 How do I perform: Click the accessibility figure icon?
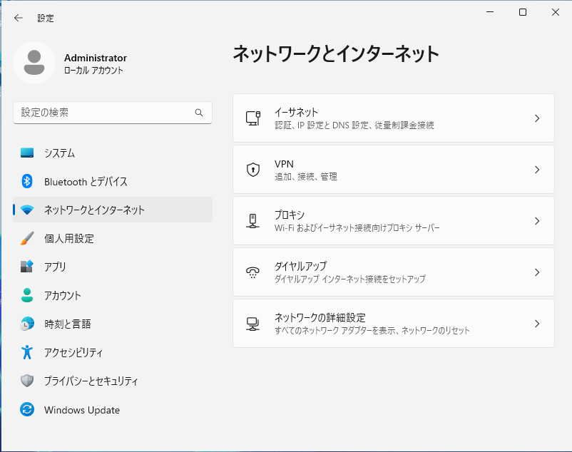click(27, 352)
